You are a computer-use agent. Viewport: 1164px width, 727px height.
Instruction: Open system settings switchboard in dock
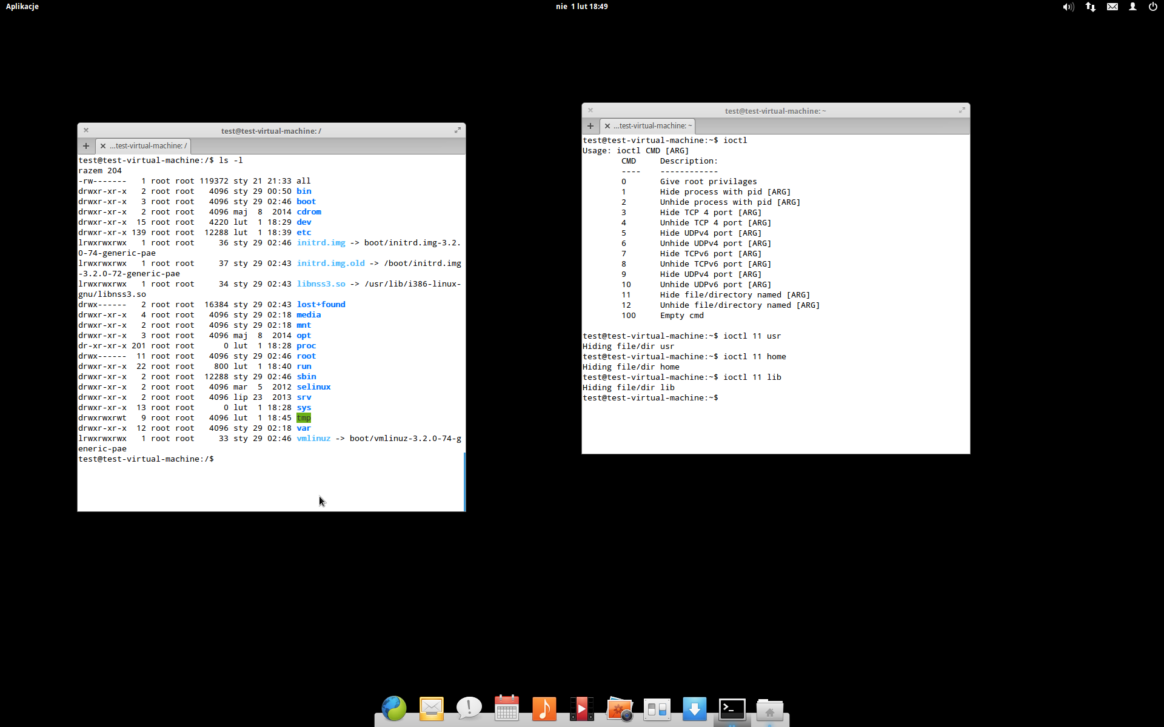pos(657,708)
